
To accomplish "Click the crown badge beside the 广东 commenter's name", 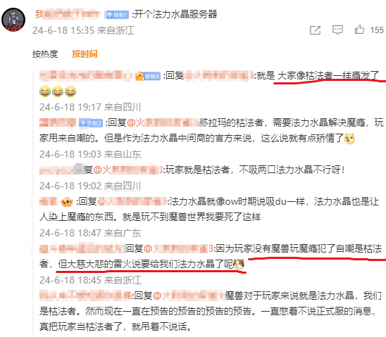I will (67, 202).
